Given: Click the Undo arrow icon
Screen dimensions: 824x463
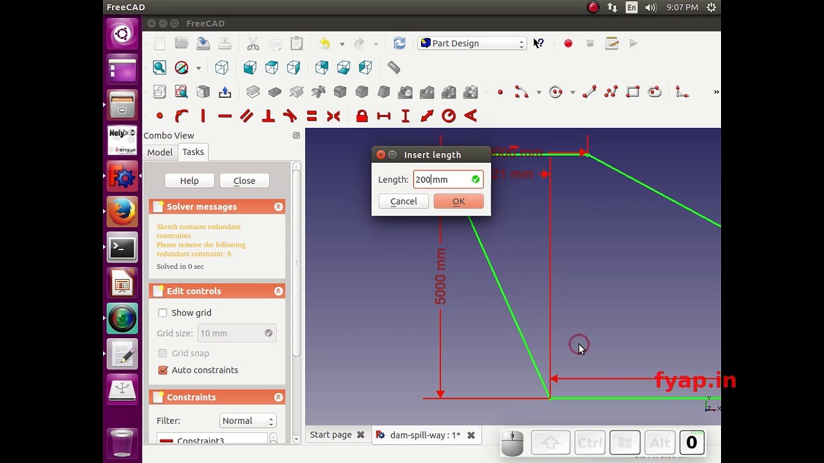Looking at the screenshot, I should point(325,43).
